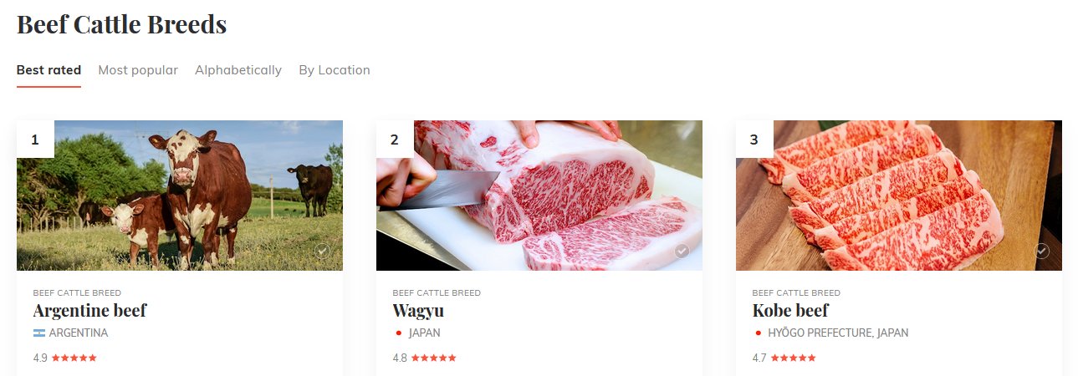The image size is (1078, 376).
Task: Open the Argentine beef title link
Action: pos(89,311)
